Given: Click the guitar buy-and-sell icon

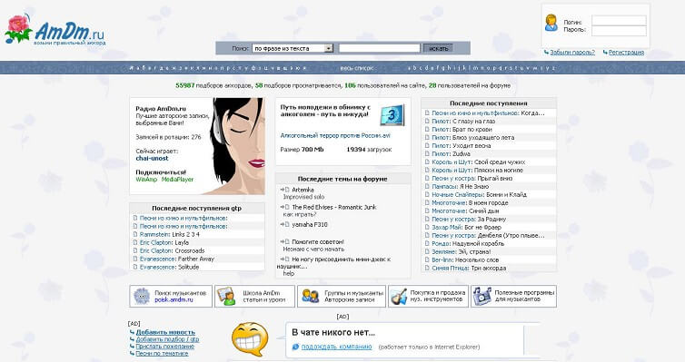Looking at the screenshot, I should pyautogui.click(x=399, y=296).
